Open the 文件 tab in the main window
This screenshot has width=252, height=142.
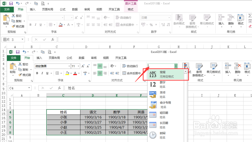tap(7, 9)
